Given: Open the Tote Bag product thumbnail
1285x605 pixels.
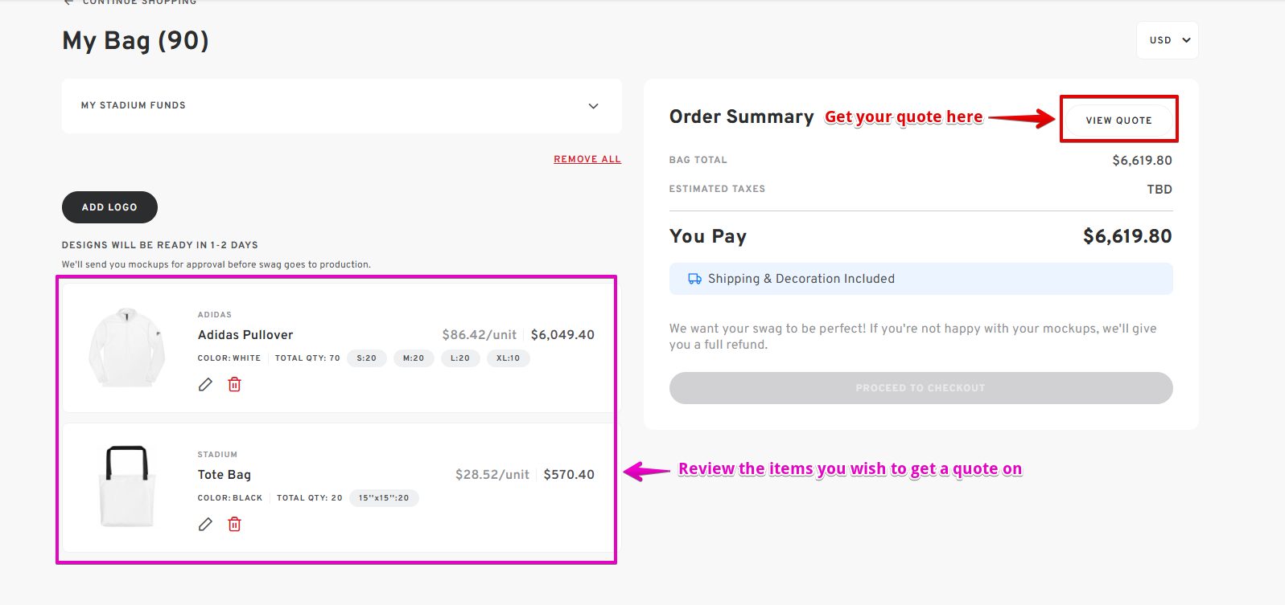Looking at the screenshot, I should (x=126, y=486).
